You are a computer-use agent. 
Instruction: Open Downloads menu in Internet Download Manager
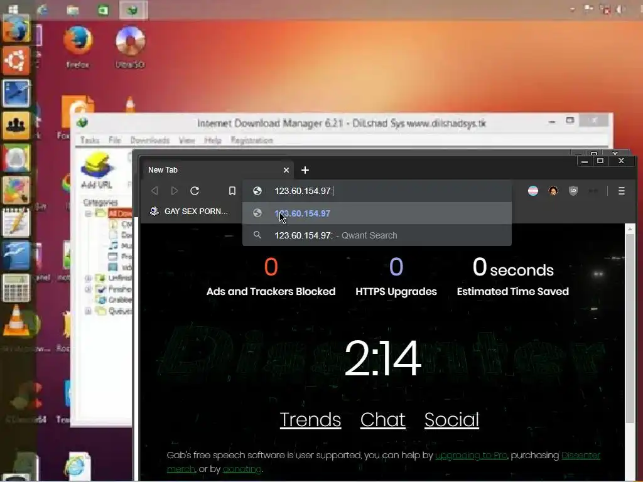pyautogui.click(x=149, y=140)
